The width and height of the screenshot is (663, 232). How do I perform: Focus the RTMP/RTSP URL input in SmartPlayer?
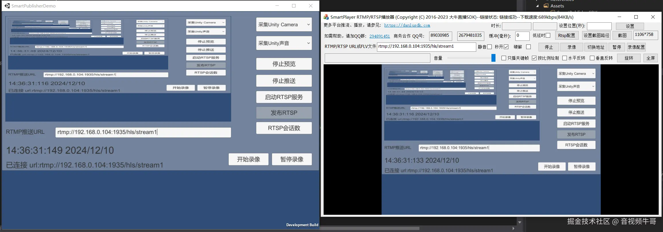(426, 47)
